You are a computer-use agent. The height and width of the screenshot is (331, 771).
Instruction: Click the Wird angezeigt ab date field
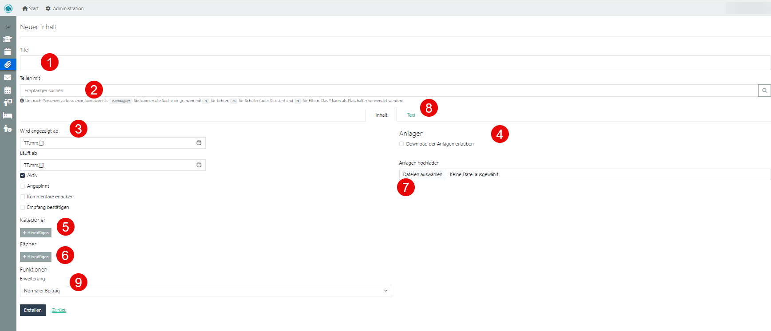(113, 143)
